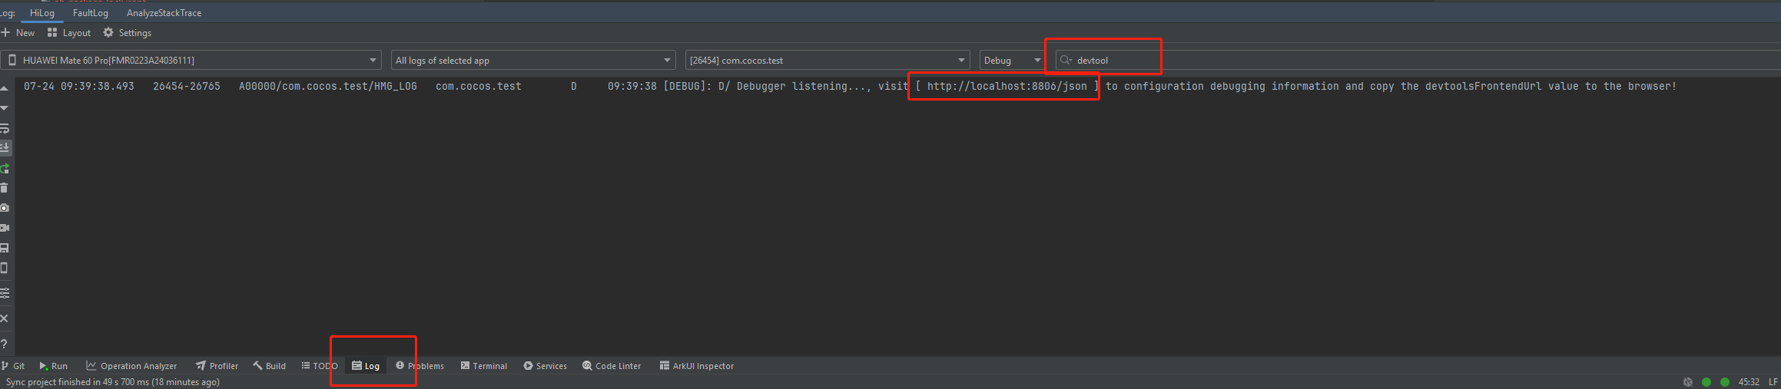1781x389 pixels.
Task: Open the Layout options
Action: 69,33
